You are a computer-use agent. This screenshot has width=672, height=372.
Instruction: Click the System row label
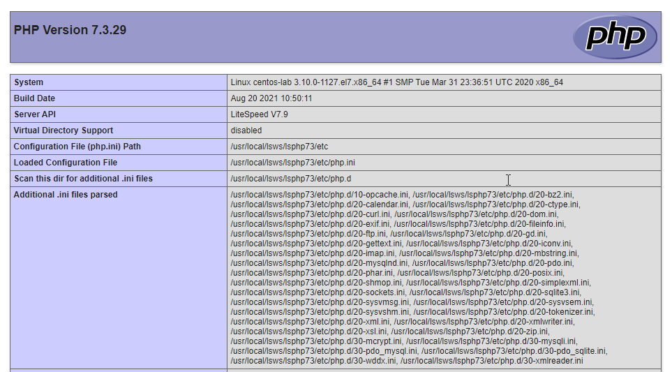point(29,82)
